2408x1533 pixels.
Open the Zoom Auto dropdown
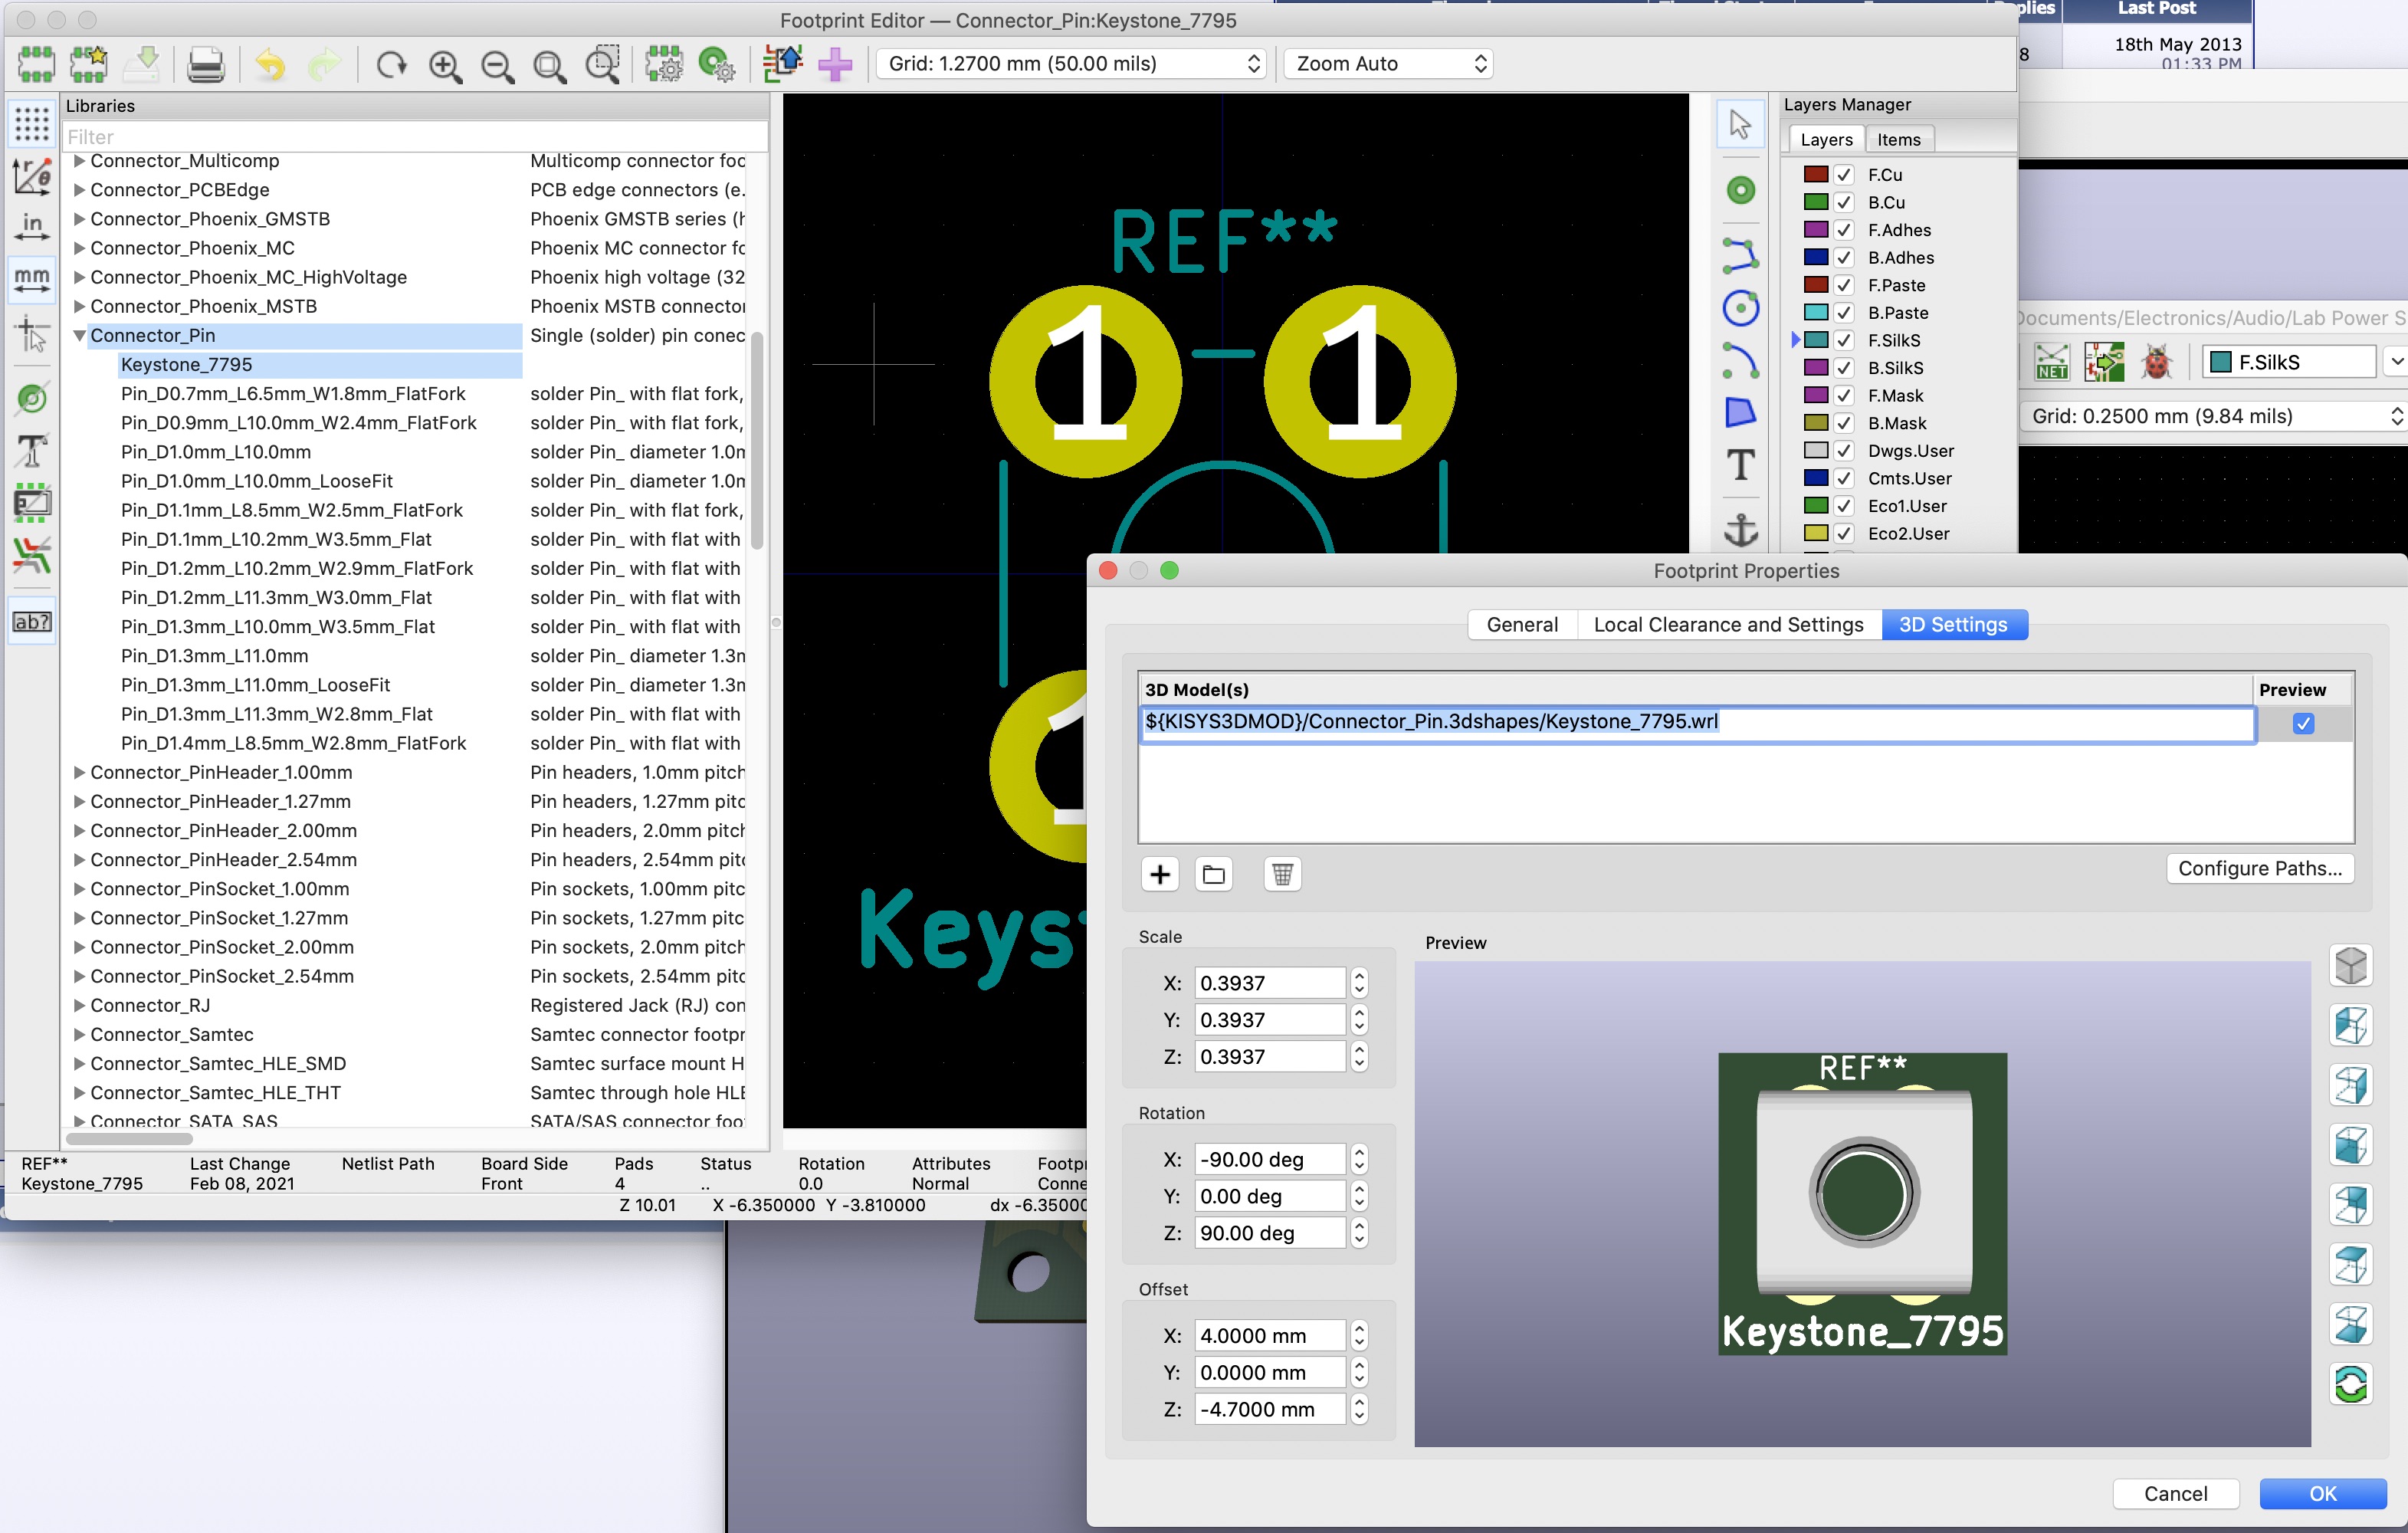[x=1389, y=64]
